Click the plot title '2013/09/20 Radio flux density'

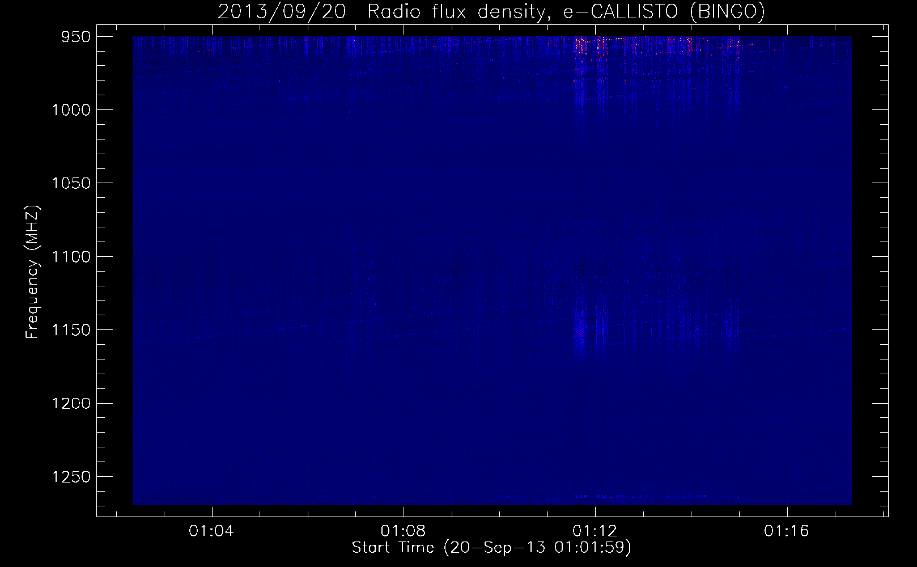pyautogui.click(x=491, y=11)
